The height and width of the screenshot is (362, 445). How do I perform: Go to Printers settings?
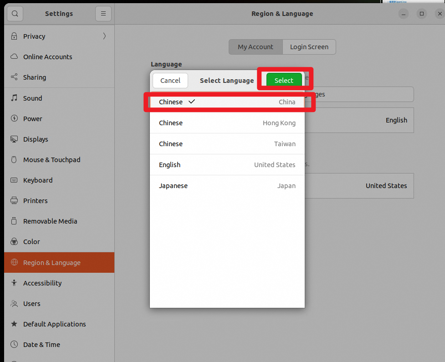coord(59,200)
